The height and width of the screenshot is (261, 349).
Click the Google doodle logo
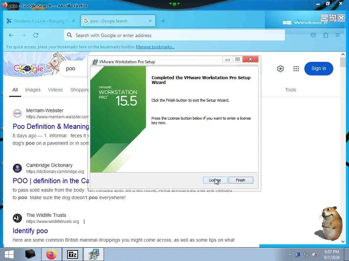tap(29, 69)
